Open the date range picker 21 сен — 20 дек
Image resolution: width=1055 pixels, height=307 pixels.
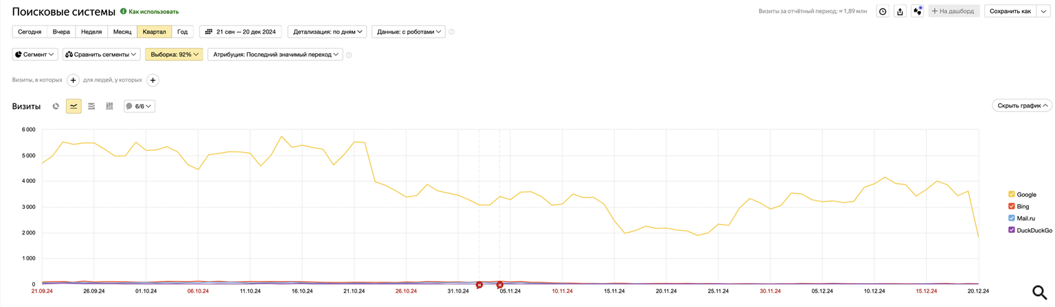point(241,32)
